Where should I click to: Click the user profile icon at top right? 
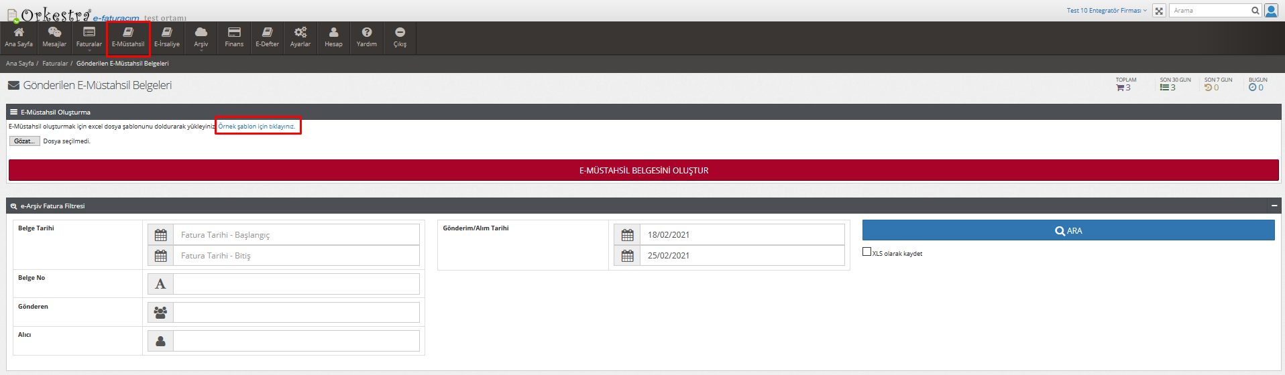1271,11
